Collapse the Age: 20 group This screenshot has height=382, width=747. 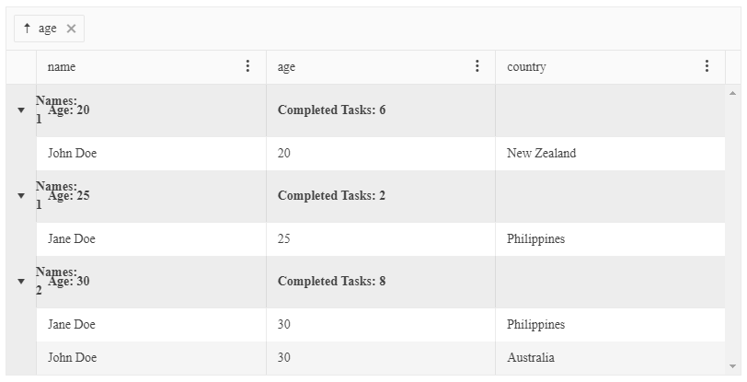click(x=21, y=110)
